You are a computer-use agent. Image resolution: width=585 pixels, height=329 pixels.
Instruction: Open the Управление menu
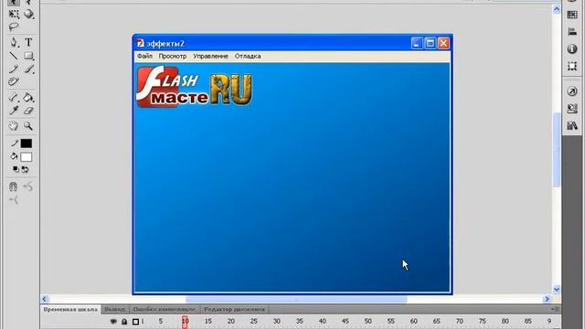210,57
